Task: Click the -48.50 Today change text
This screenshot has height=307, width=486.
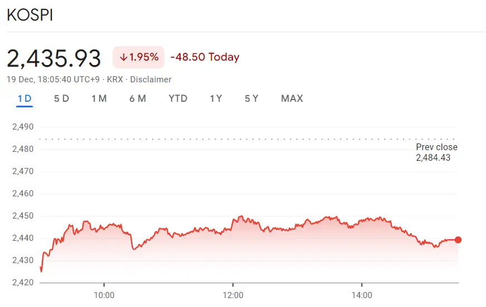Action: click(x=205, y=57)
